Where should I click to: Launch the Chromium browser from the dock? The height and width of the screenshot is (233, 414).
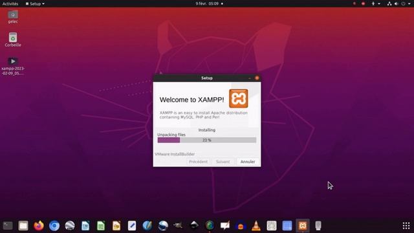tap(54, 226)
